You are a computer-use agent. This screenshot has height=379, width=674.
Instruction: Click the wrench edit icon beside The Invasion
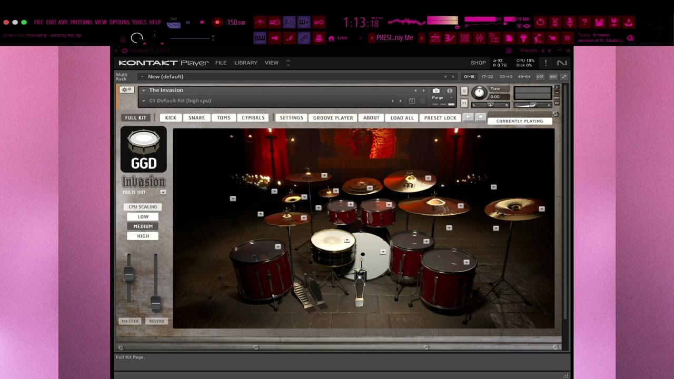(x=126, y=90)
